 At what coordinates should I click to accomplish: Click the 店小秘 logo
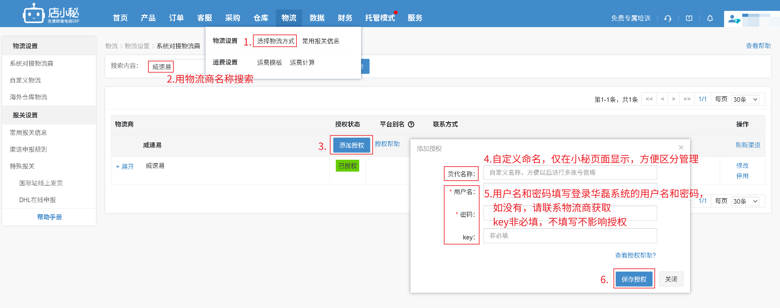51,13
